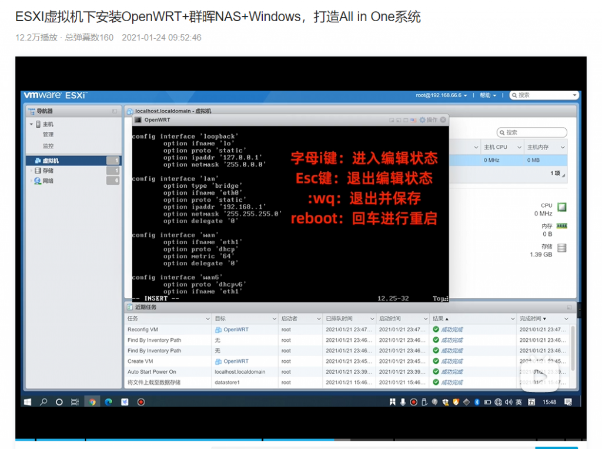Expand the 任务 column header dropdown
The width and height of the screenshot is (602, 449).
[207, 319]
